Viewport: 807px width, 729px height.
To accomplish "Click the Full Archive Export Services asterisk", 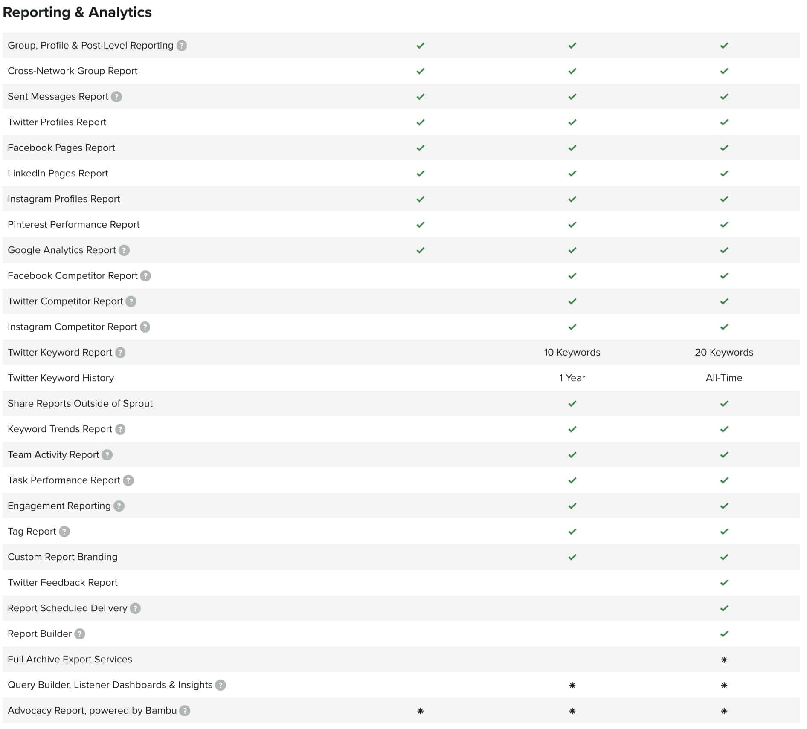I will tap(724, 660).
